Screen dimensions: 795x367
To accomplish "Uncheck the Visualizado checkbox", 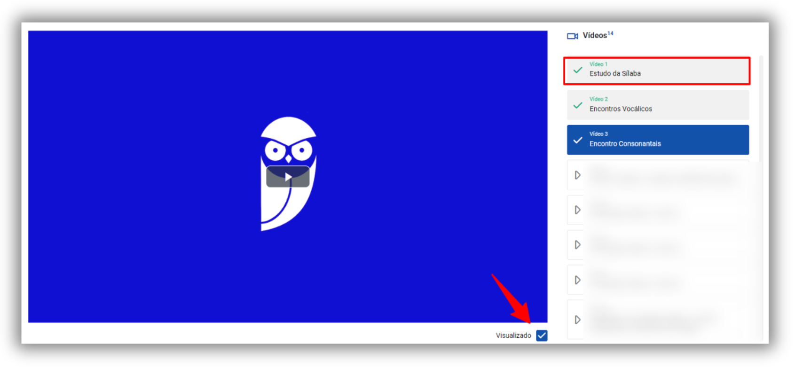I will click(x=542, y=336).
